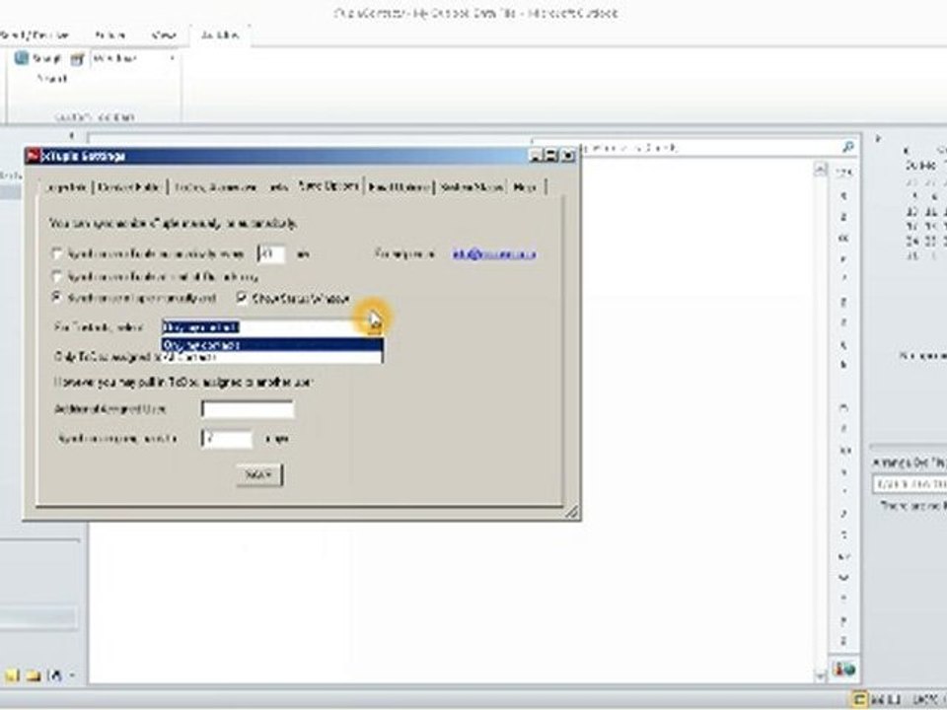Screen dimensions: 947x710
Task: Open the navigation bar configure buttons arrow
Action: click(72, 674)
